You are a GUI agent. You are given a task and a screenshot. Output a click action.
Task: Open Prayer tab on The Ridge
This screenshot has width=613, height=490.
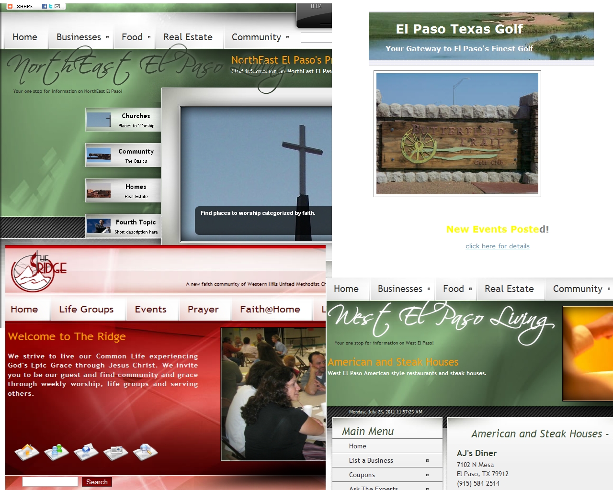tap(203, 309)
